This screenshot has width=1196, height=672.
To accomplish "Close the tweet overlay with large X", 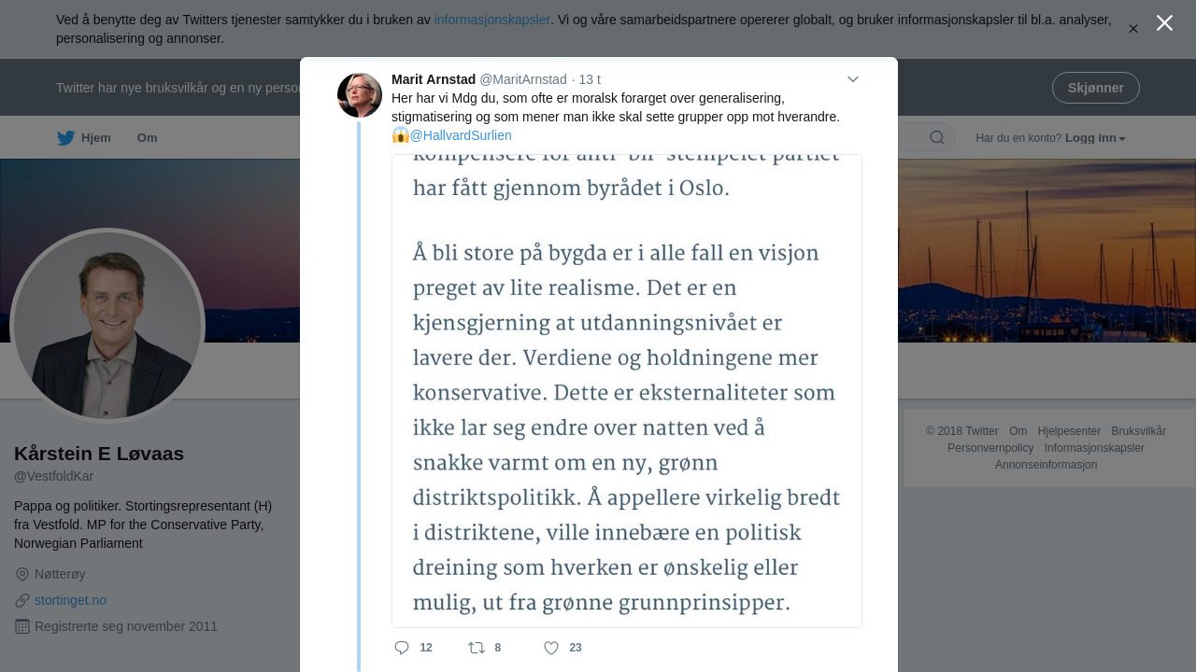I will (1164, 23).
